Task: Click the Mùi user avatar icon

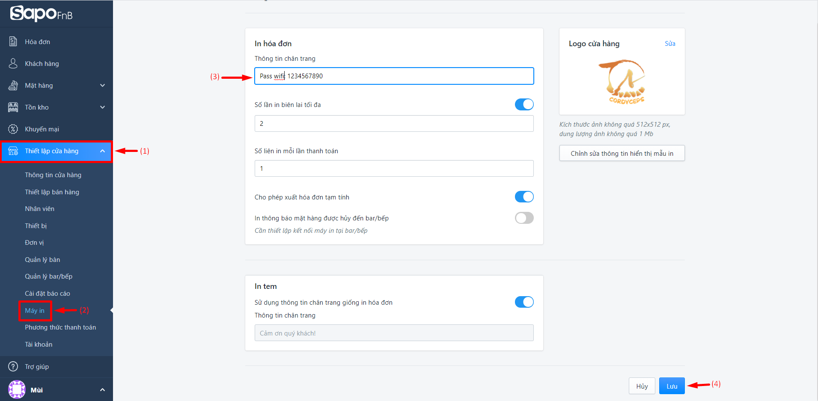Action: 17,389
